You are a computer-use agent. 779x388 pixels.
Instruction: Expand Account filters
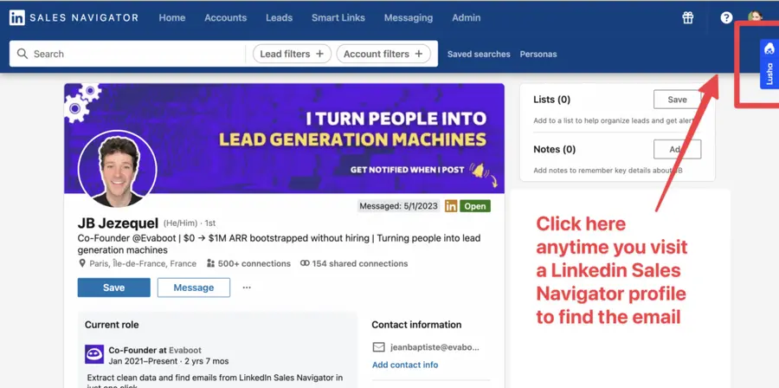[x=383, y=54]
